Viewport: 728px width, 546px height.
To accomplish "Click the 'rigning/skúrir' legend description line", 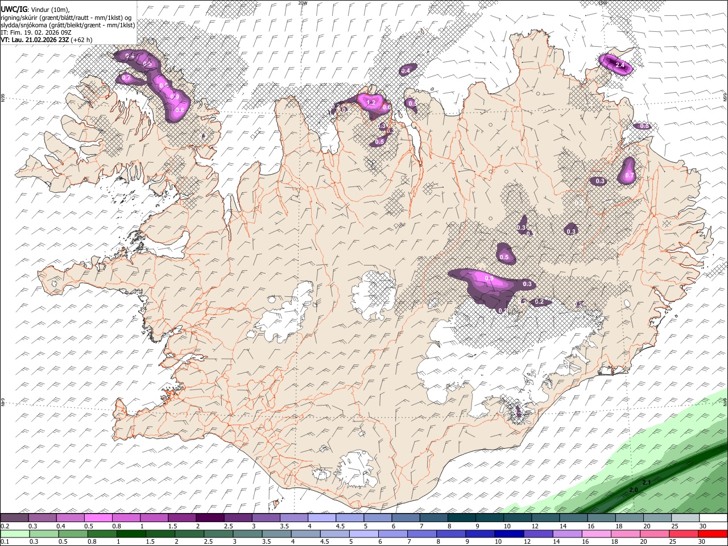I will (66, 18).
